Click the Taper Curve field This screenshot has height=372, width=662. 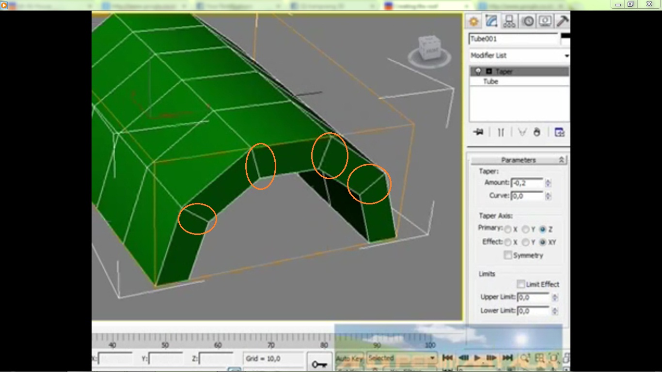pos(527,196)
